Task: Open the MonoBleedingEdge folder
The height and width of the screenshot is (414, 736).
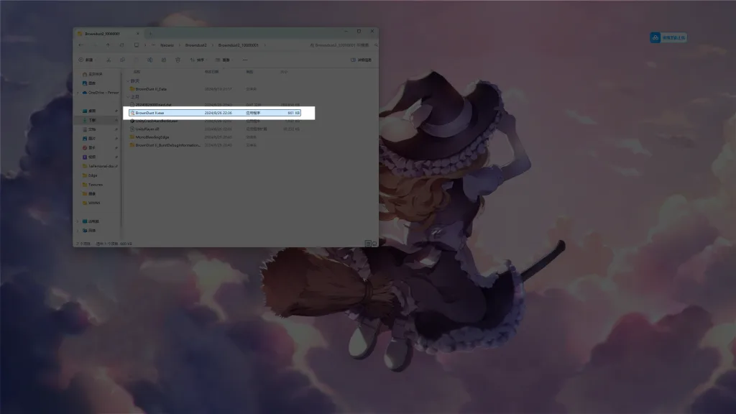Action: 152,137
